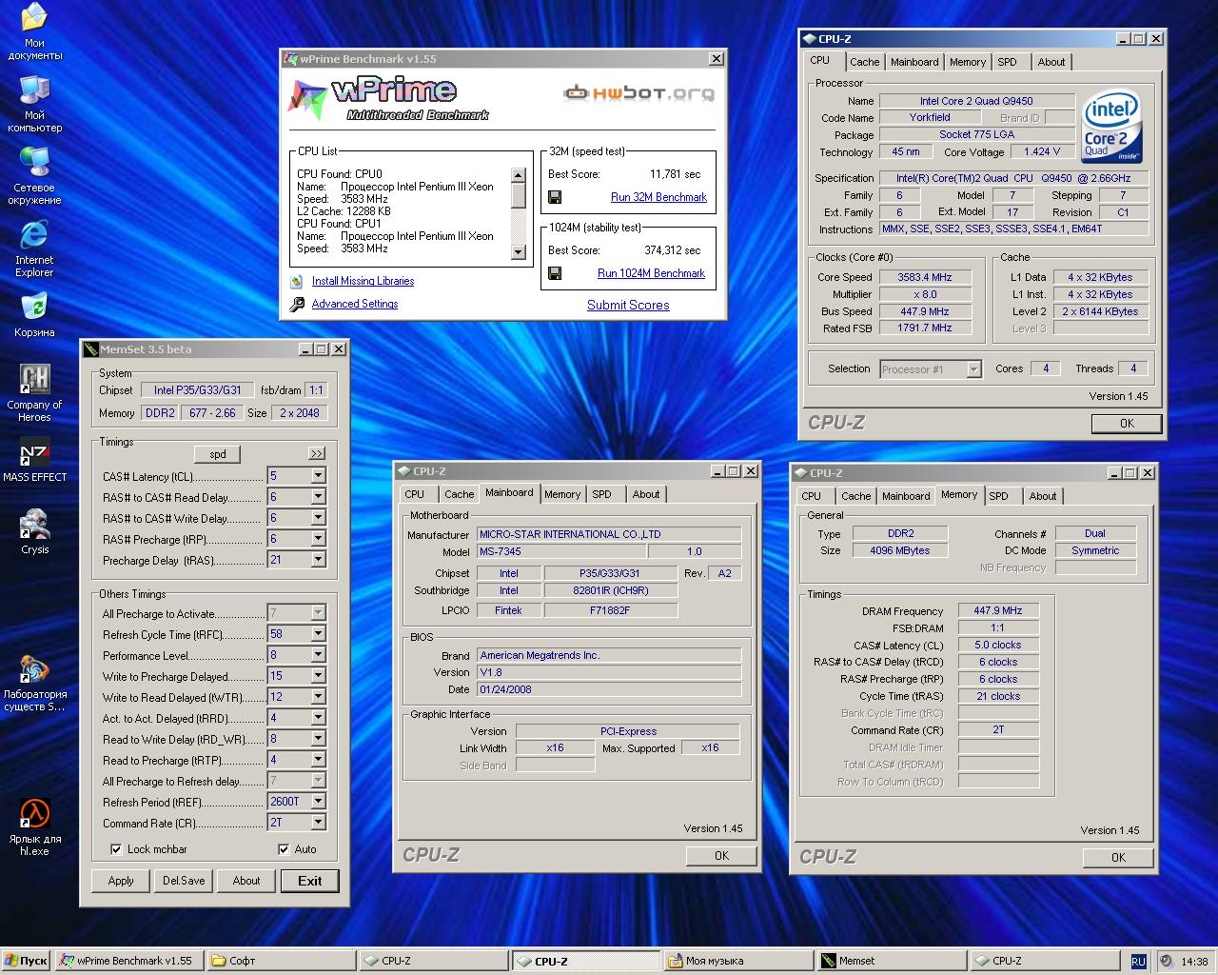Open the RAS# to CAS# Read Delay dropdown
1218x975 pixels.
point(318,497)
